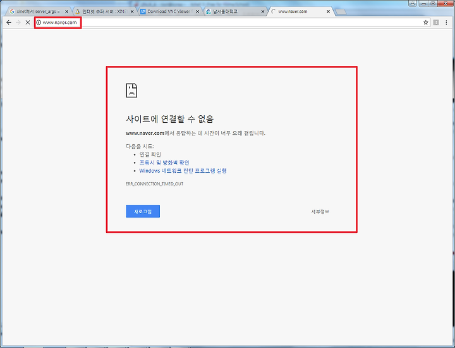The image size is (455, 348).
Task: Switch to the xinet server_args tab
Action: (x=38, y=11)
